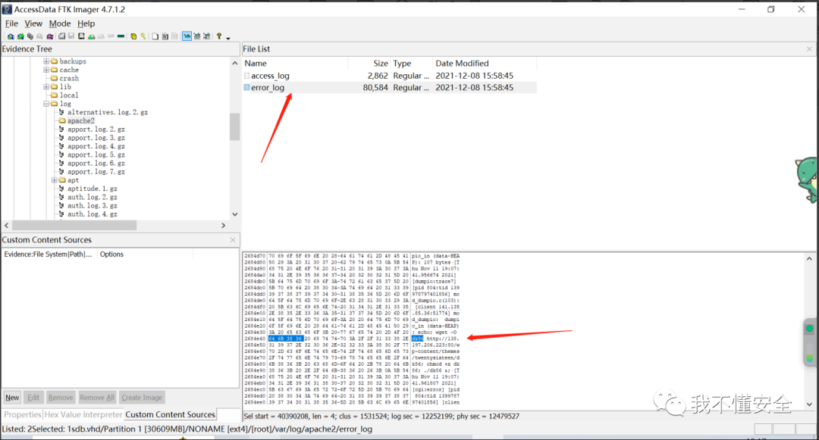Screen dimensions: 819x440
Task: Click the Edit button
Action: coord(33,398)
